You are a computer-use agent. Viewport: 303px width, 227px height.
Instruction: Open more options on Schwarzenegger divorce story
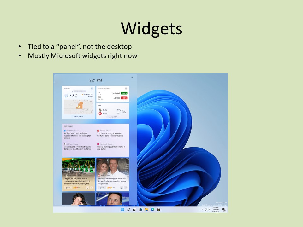pos(126,188)
